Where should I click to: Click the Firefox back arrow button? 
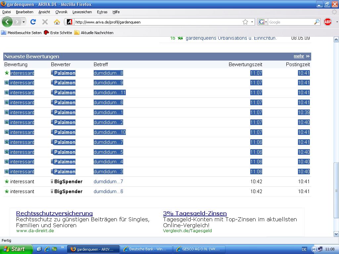click(x=7, y=22)
